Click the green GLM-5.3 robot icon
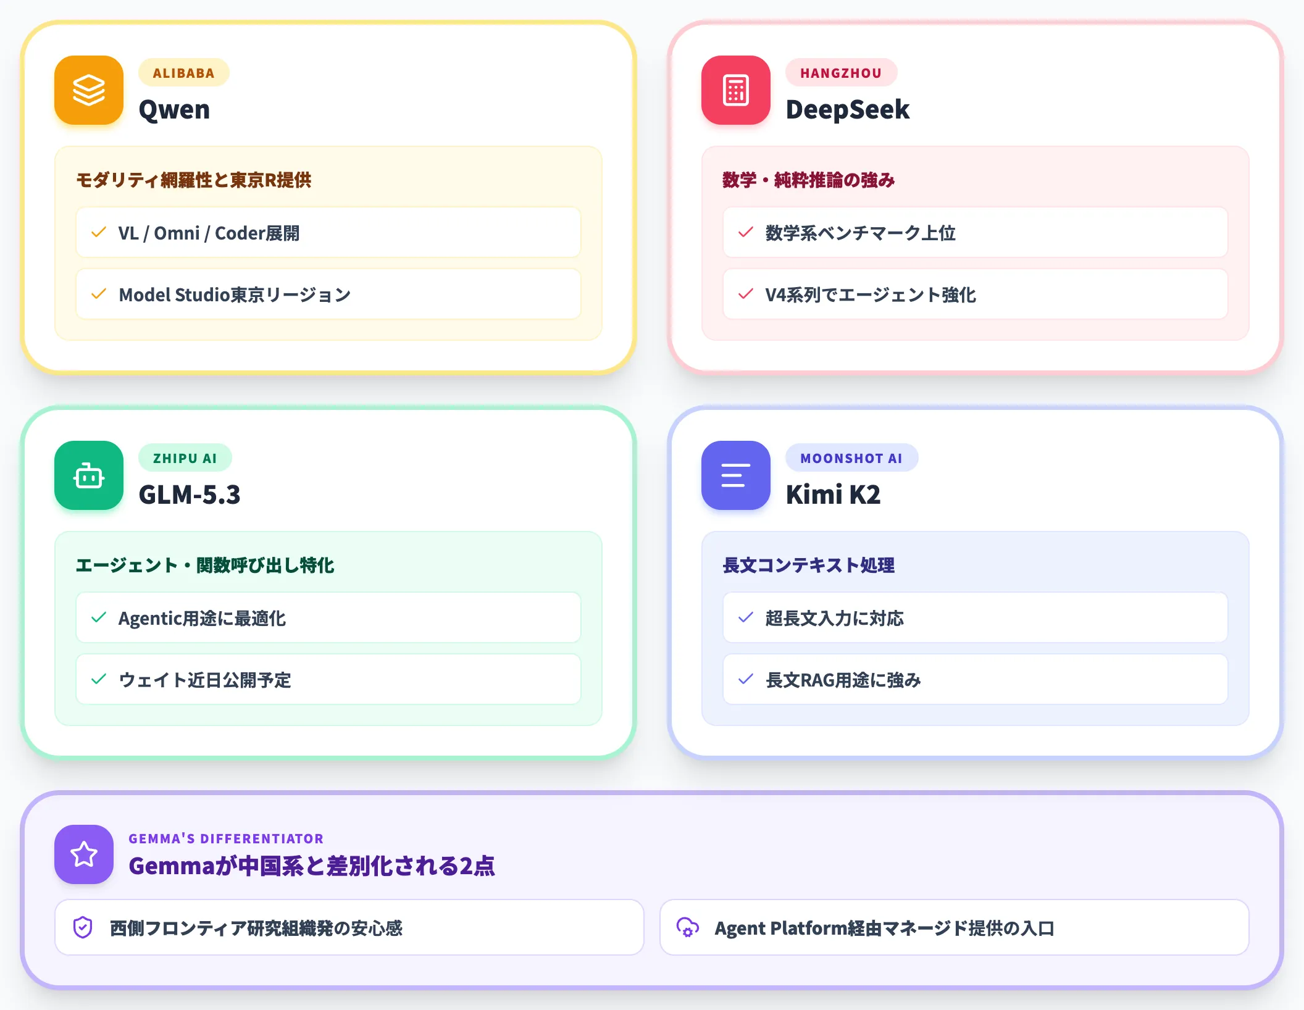Screen dimensions: 1304x1010 (89, 475)
